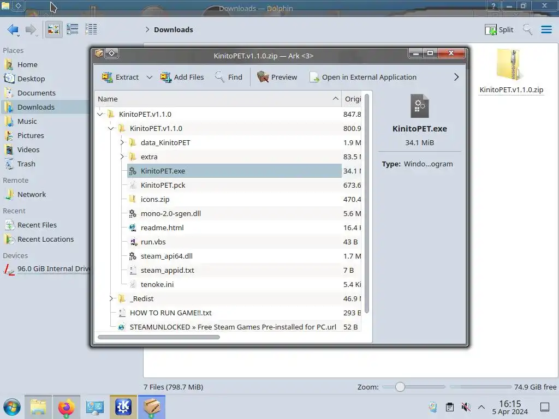Select the mono-2.0-sgen.dll file icon
Image resolution: width=559 pixels, height=419 pixels.
[133, 213]
